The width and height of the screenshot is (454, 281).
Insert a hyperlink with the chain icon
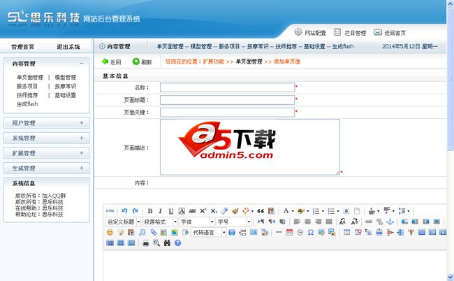tap(369, 222)
